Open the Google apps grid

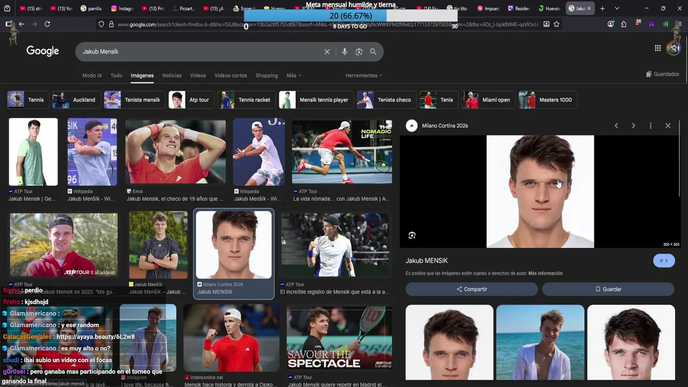coord(657,48)
